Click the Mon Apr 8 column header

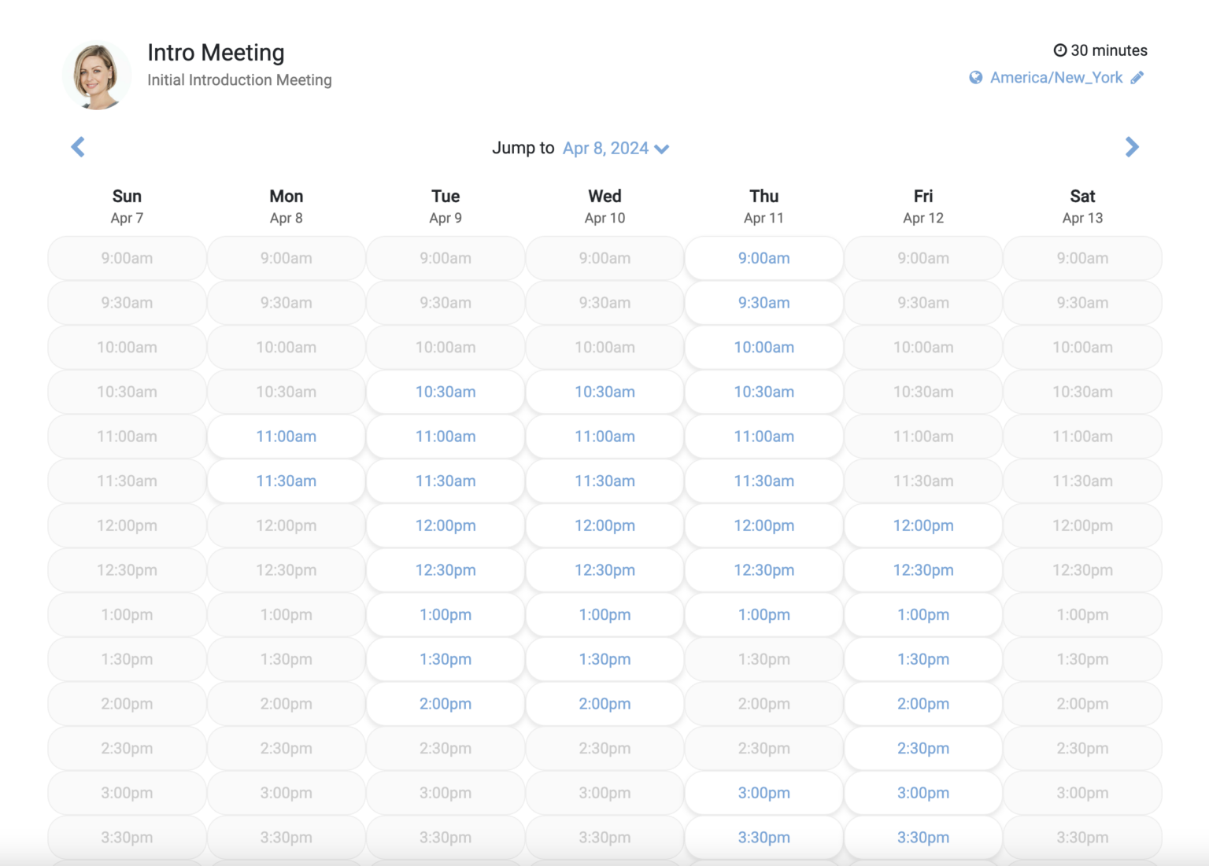286,205
